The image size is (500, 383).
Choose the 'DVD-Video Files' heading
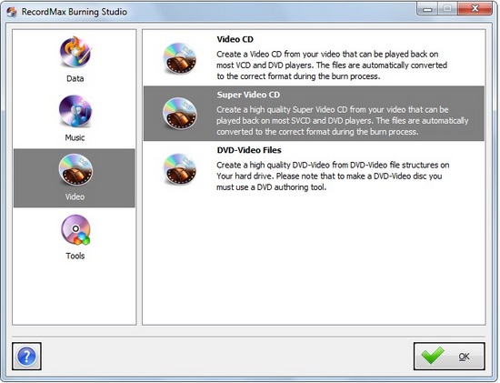pyautogui.click(x=249, y=150)
